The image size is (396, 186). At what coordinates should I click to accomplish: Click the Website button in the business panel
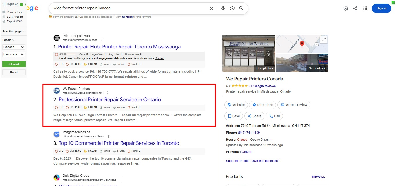[236, 105]
